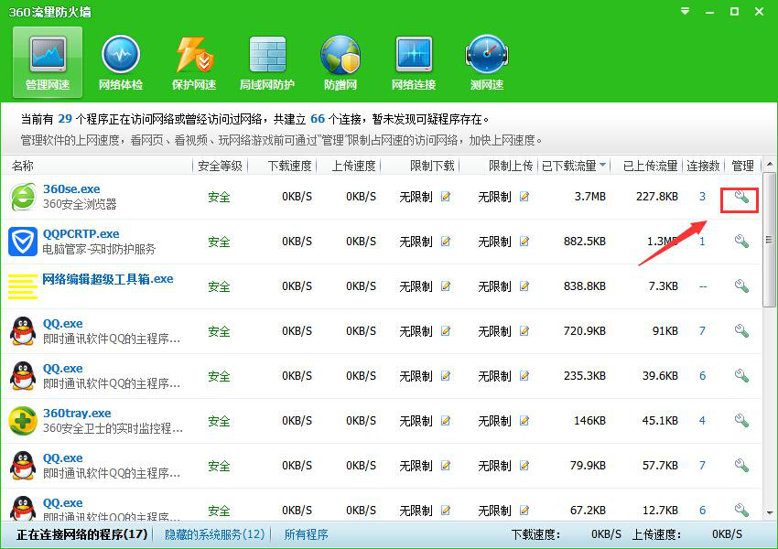Switch to 所有程序 tab
Screen dimensions: 778x549
306,534
